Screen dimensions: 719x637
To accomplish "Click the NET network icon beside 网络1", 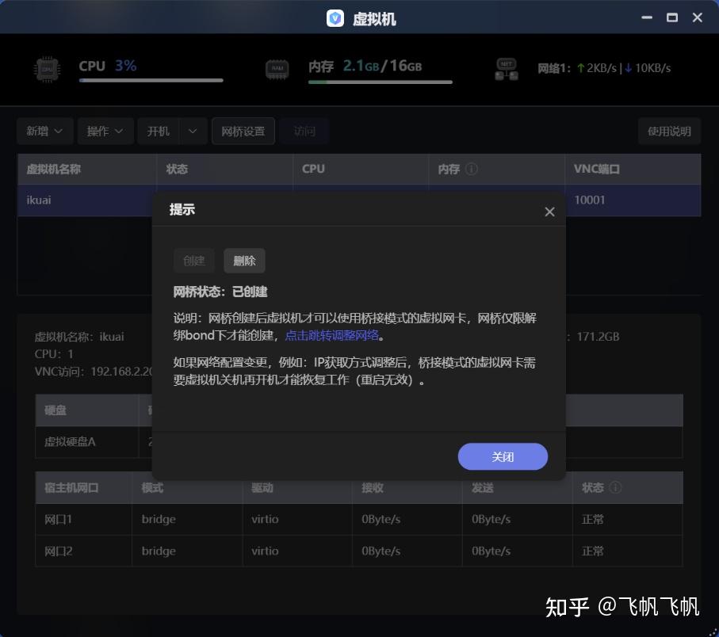I will point(505,69).
